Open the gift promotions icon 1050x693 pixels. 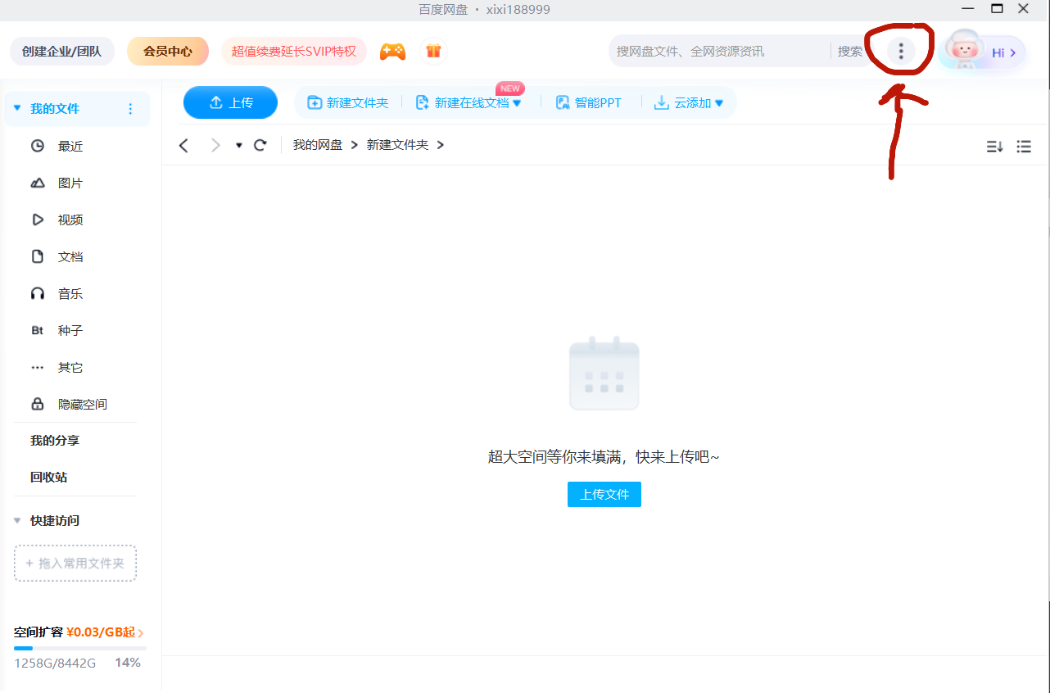(433, 51)
